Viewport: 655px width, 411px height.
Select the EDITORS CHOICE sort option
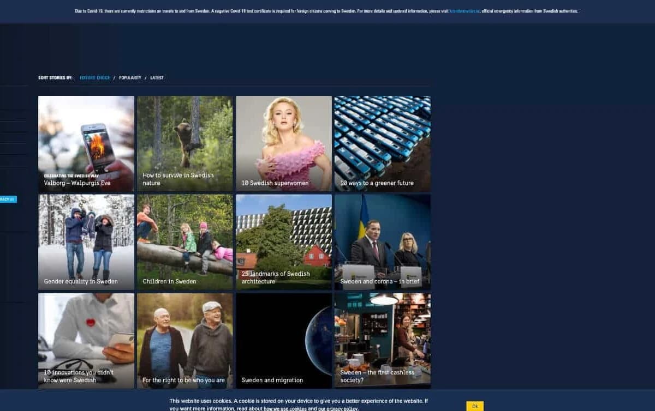click(95, 77)
